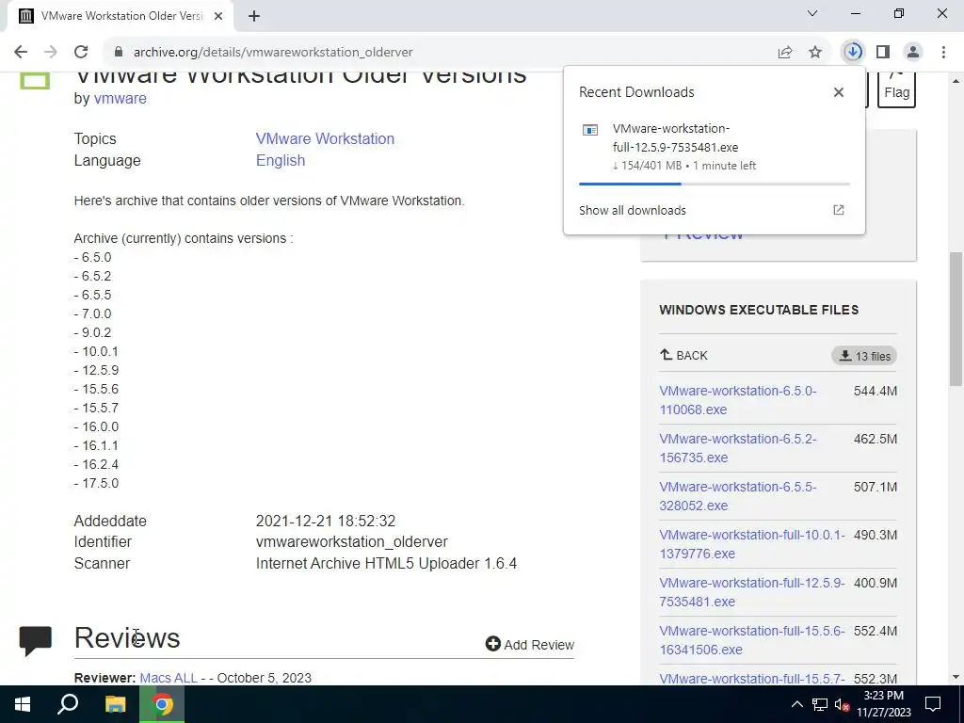Click the page vertical scrollbar thumb
The height and width of the screenshot is (723, 964).
pyautogui.click(x=955, y=318)
